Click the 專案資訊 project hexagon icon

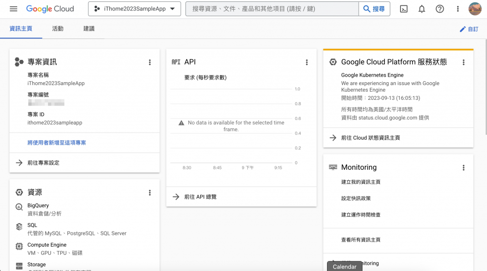click(19, 62)
